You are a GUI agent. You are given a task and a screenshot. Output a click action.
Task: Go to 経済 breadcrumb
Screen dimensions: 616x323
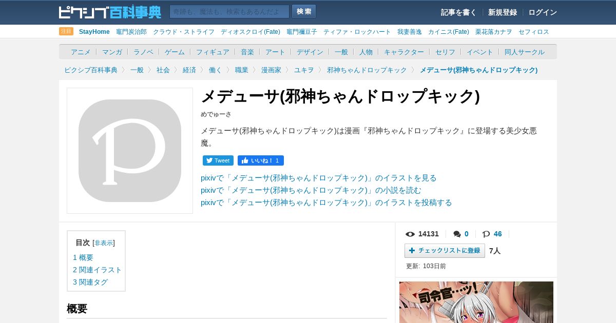point(189,70)
